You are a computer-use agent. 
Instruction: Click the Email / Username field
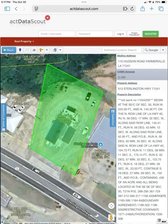(57, 34)
